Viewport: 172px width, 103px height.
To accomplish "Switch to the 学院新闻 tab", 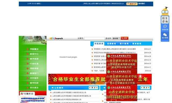I will pyautogui.click(x=99, y=44).
